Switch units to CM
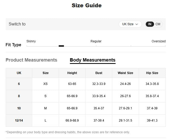 click(x=158, y=24)
